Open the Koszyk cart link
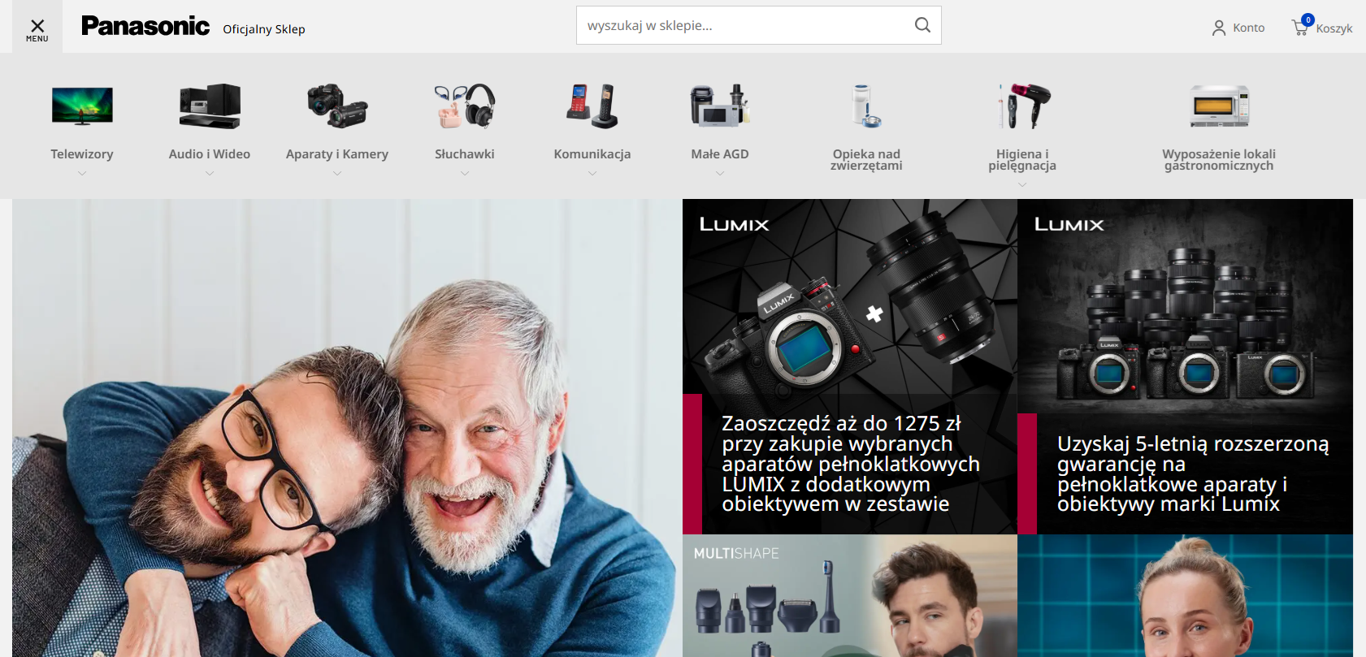Image resolution: width=1366 pixels, height=657 pixels. pos(1333,28)
